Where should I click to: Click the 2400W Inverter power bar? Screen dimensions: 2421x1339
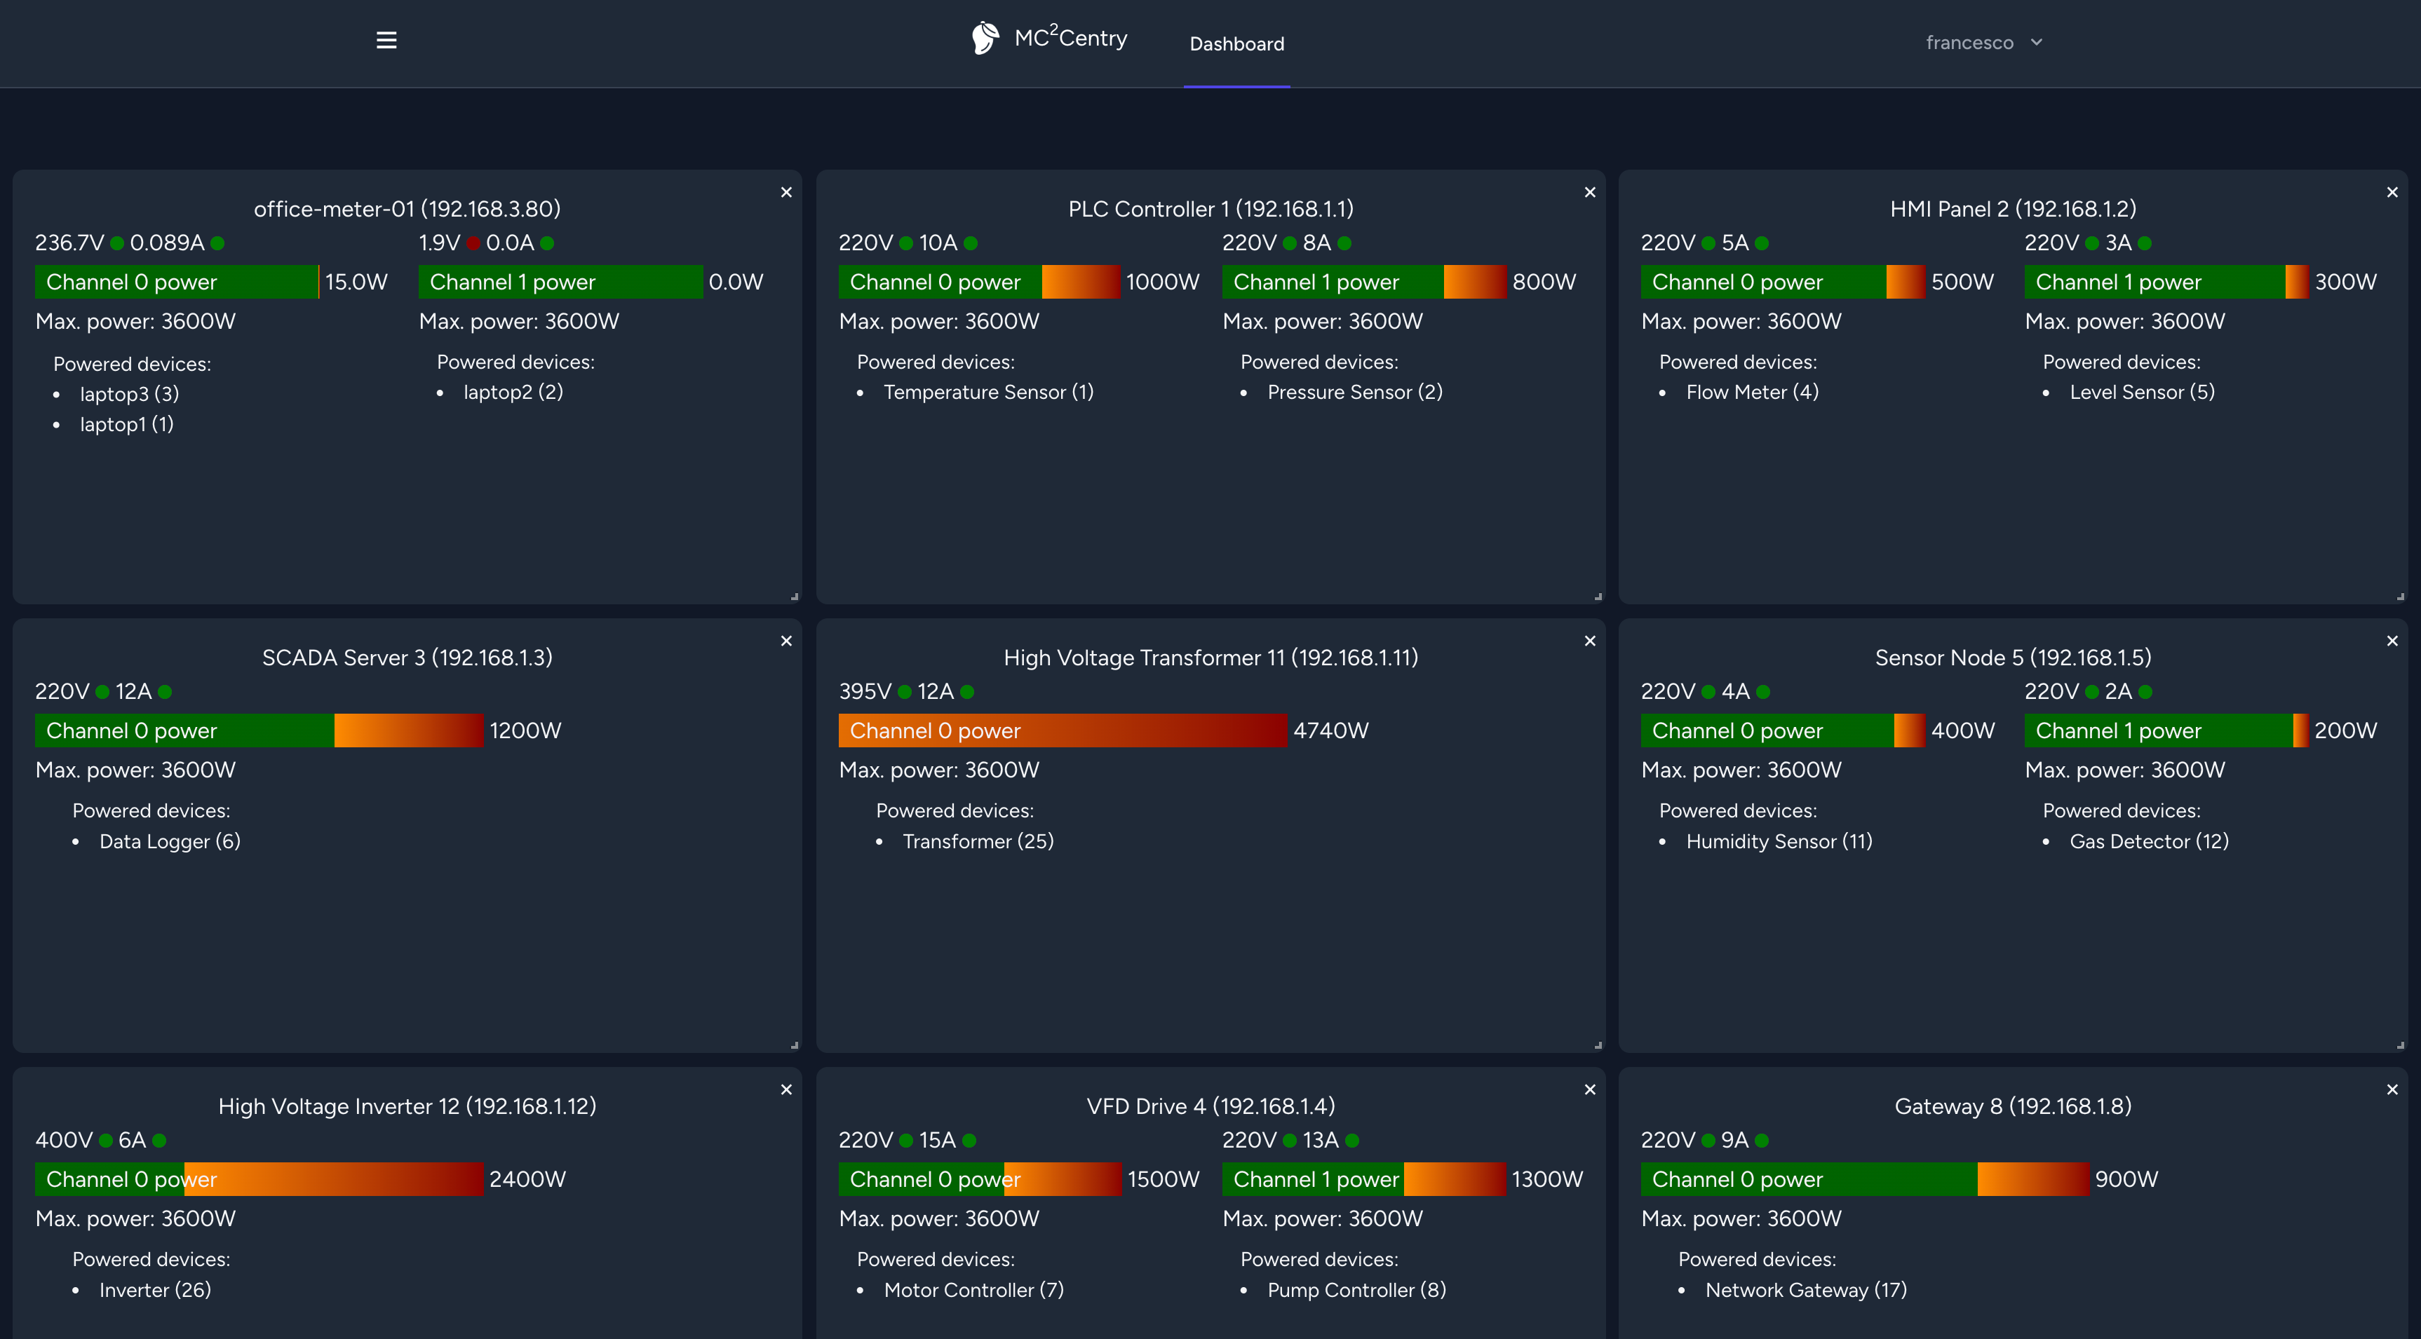click(259, 1179)
